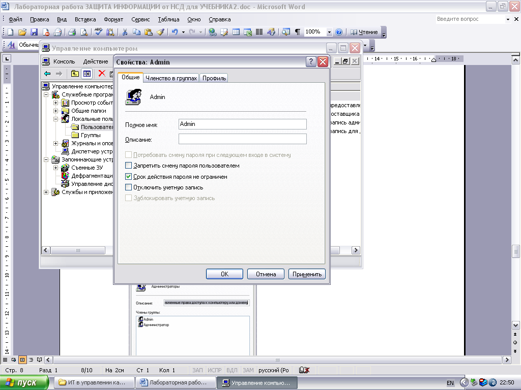521x390 pixels.
Task: Click the Back arrow in Computer Management
Action: pos(47,74)
